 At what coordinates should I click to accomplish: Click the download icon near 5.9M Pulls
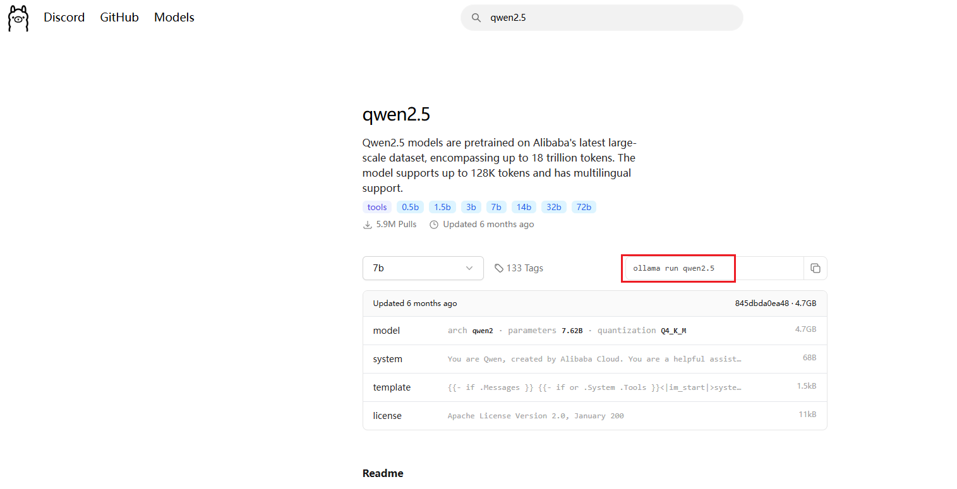point(367,225)
